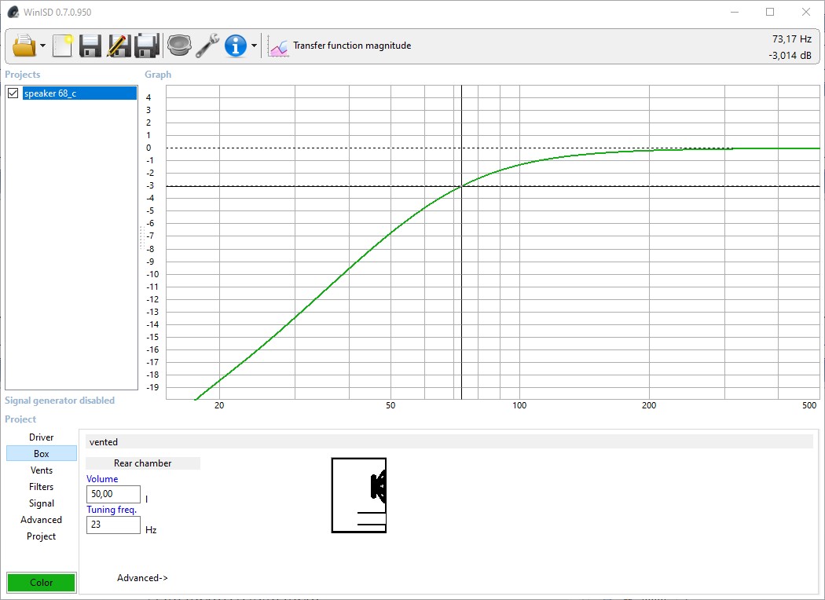
Task: Click the blue Tuning freq. label
Action: click(112, 510)
